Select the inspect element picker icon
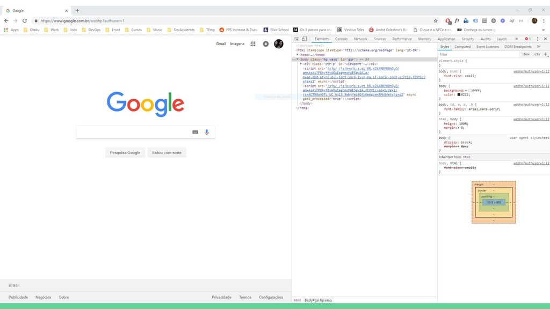 [296, 39]
